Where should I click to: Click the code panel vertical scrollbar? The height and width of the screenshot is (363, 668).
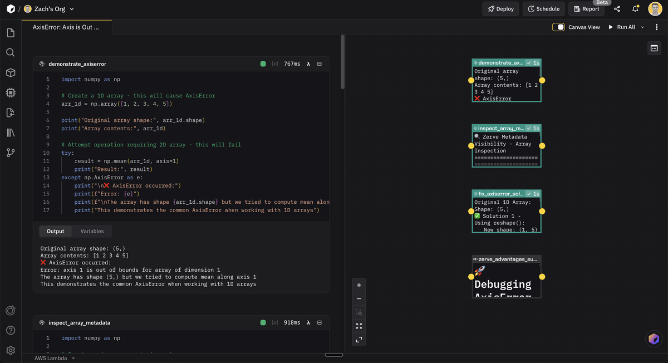tap(343, 61)
